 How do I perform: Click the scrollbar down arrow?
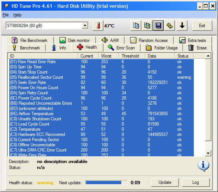(208, 153)
